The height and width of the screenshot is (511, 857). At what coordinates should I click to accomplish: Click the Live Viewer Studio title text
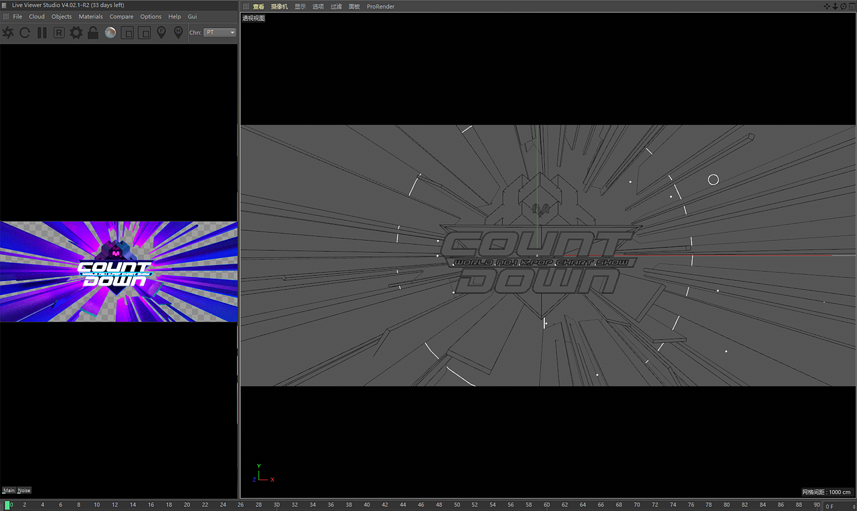(x=68, y=5)
